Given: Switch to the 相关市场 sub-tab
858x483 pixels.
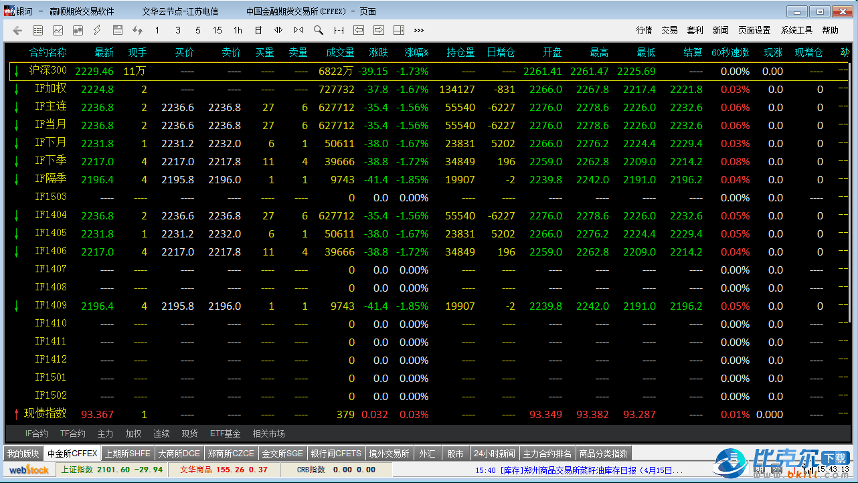Looking at the screenshot, I should [269, 433].
